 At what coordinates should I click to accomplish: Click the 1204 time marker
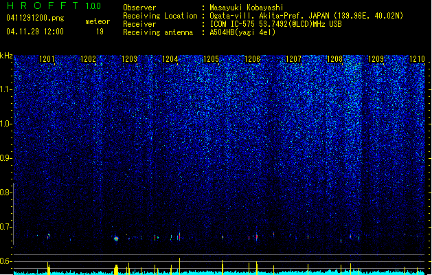point(170,59)
